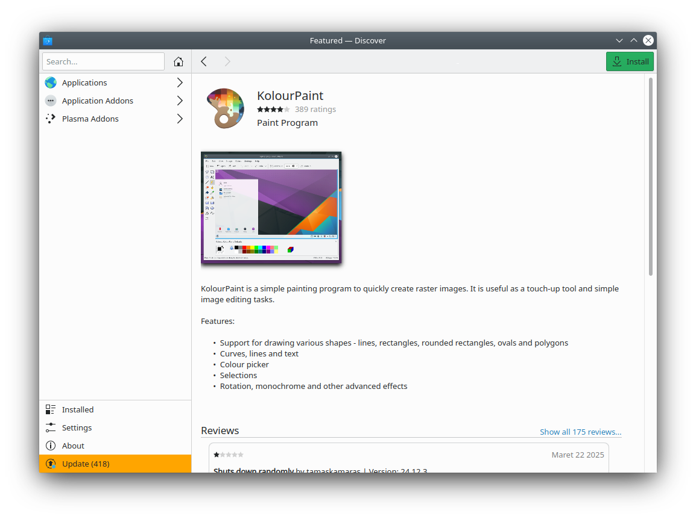Click the About info icon
Screen dimensions: 696x519
[x=51, y=446]
